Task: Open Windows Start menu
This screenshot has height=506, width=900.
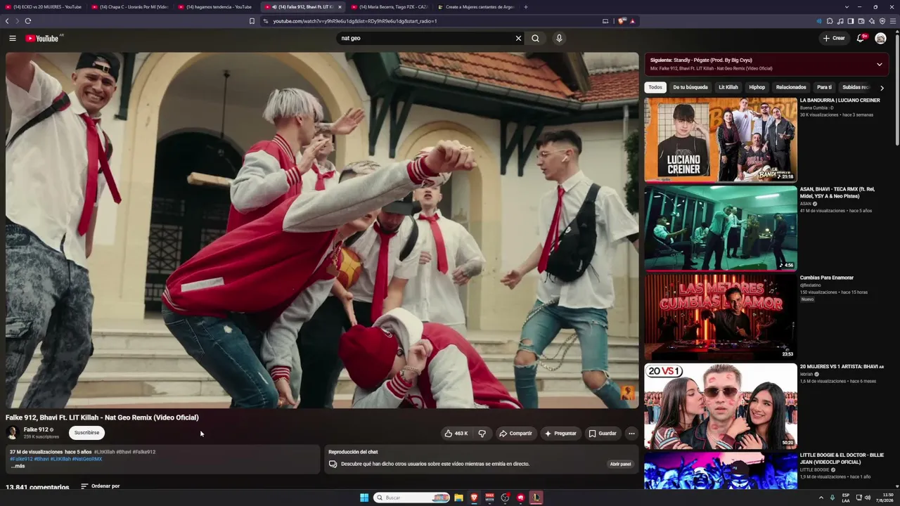Action: [364, 498]
